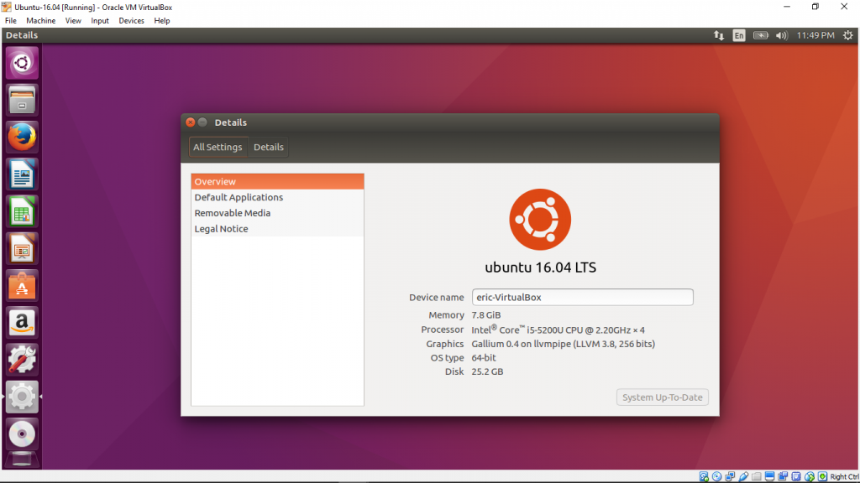Click the OS type value '64-bit'

tap(484, 357)
